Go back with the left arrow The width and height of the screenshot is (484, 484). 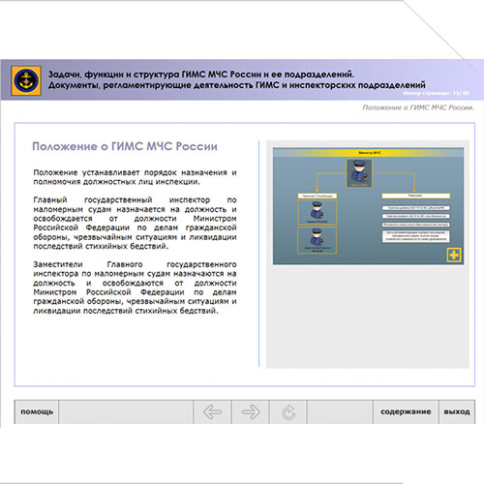point(212,412)
